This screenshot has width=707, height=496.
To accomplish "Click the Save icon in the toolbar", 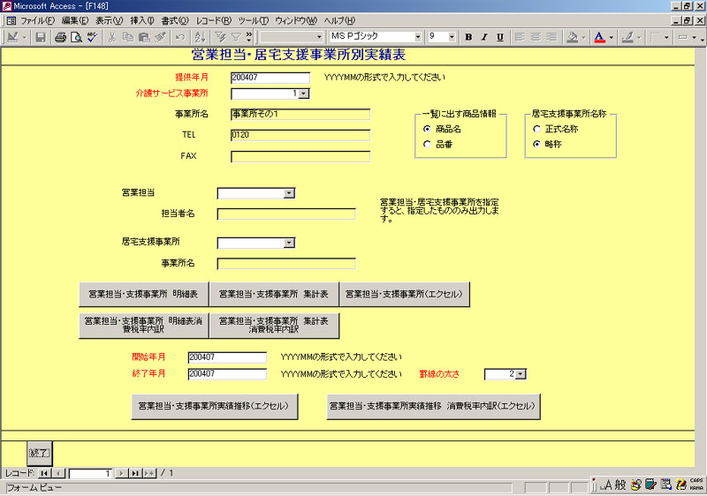I will tap(42, 37).
